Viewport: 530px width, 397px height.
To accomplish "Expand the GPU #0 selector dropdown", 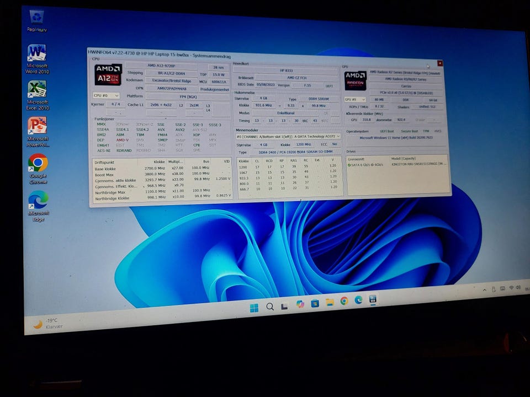I will tap(355, 99).
